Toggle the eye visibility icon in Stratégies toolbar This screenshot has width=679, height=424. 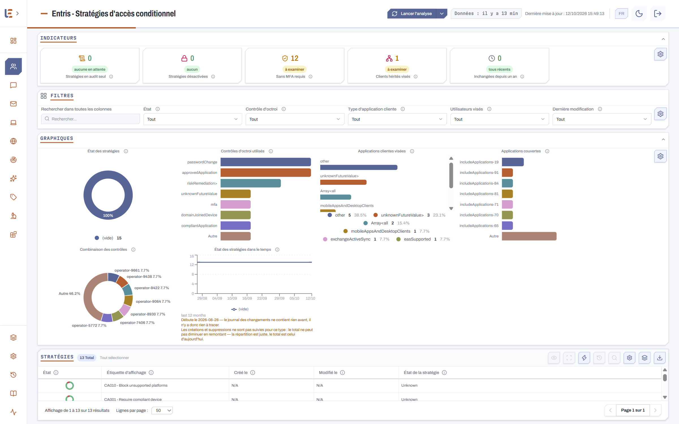pos(554,358)
